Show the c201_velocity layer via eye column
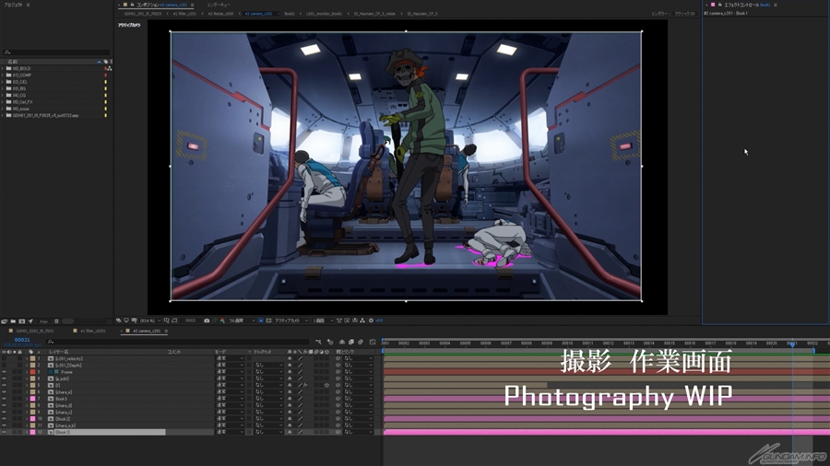The height and width of the screenshot is (466, 830). [x=4, y=358]
